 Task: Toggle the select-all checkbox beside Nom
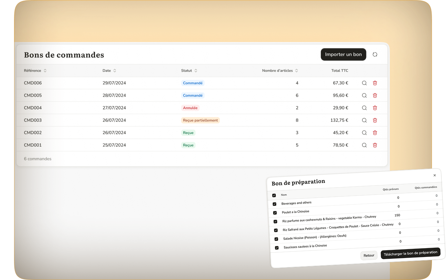click(x=274, y=195)
